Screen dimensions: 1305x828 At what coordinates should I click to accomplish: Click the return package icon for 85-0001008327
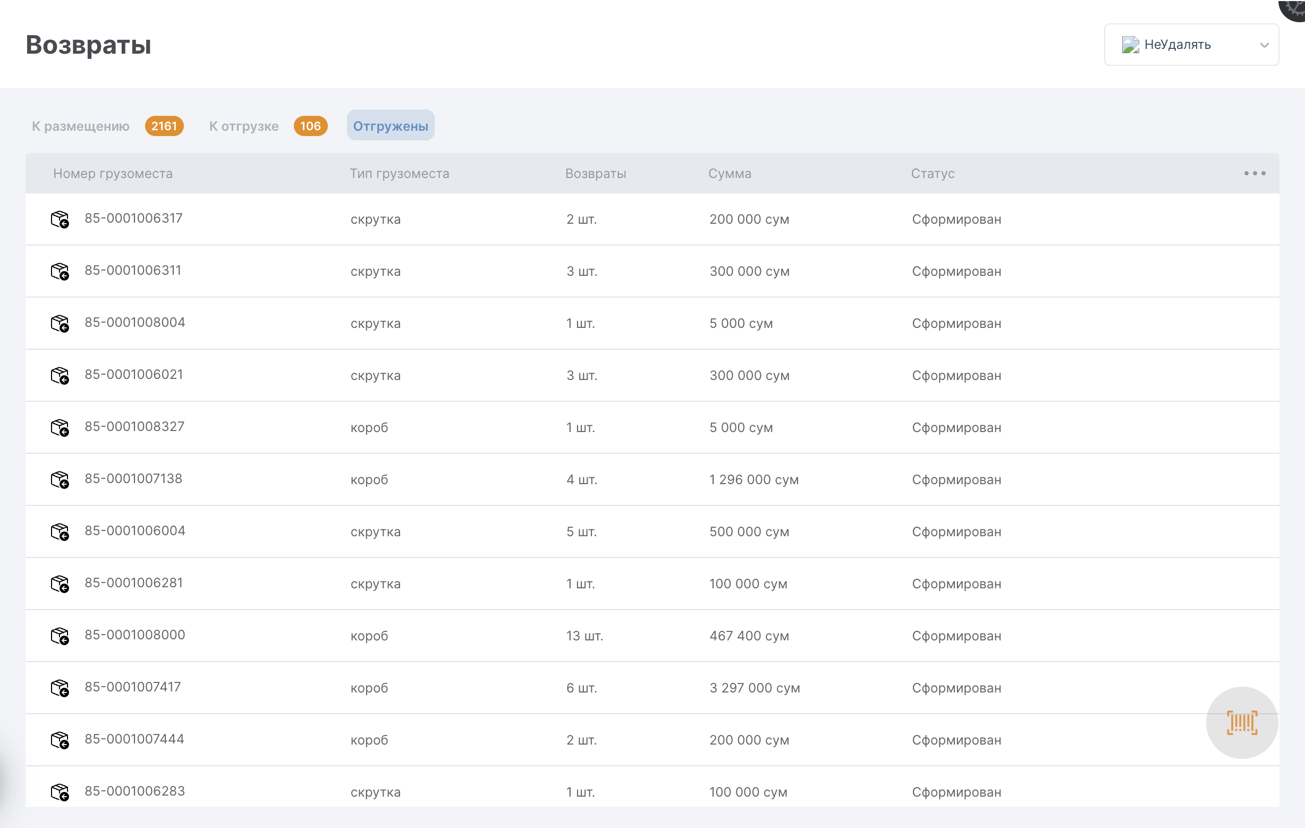(60, 427)
